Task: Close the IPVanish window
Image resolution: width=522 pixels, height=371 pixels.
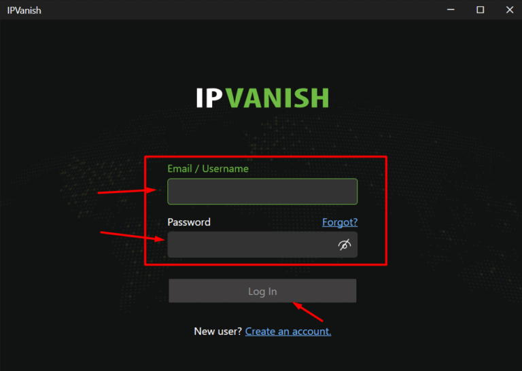Action: click(x=510, y=10)
